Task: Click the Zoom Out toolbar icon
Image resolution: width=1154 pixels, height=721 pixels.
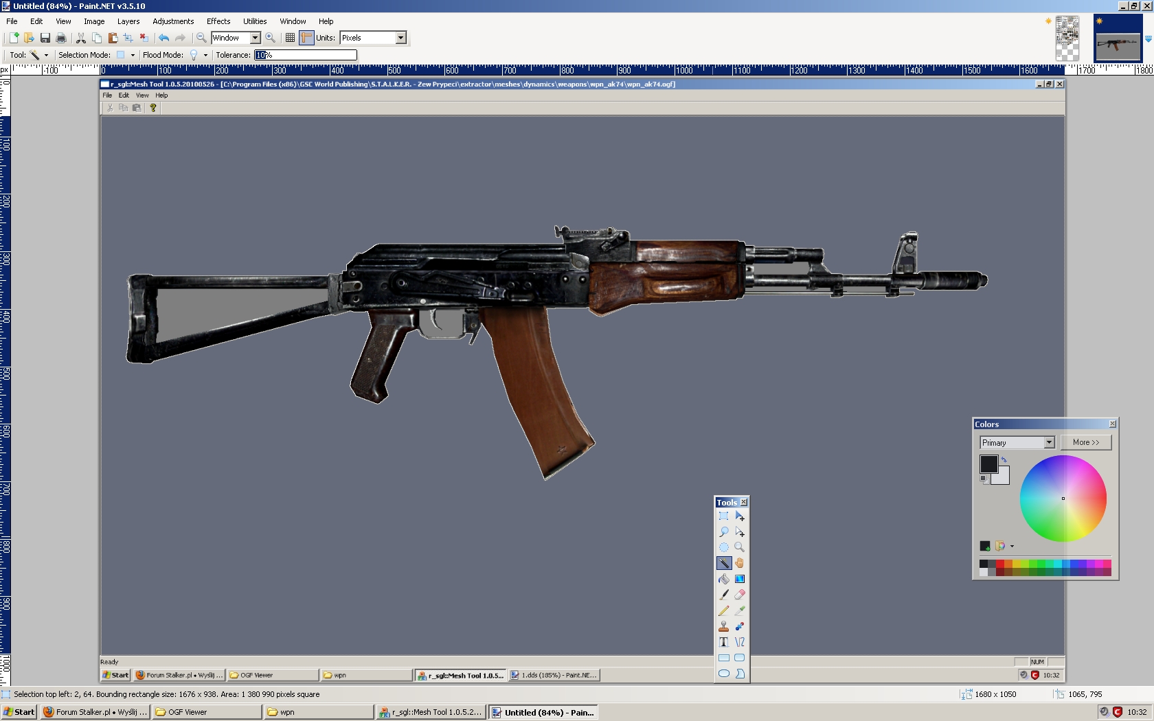Action: (x=201, y=38)
